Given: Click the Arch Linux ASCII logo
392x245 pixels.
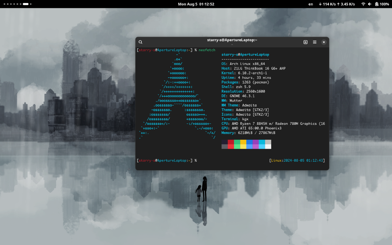Looking at the screenshot, I should click(177, 96).
